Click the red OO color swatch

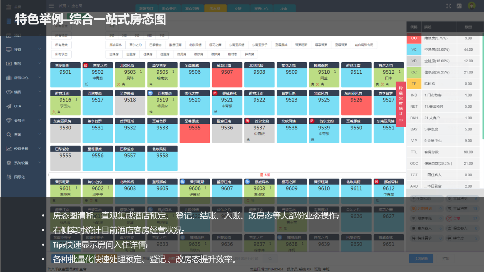coord(414,38)
